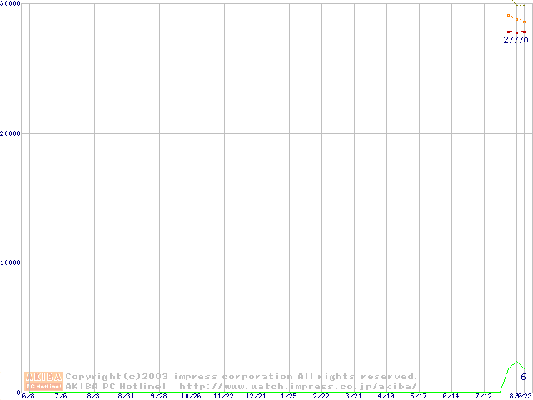This screenshot has height=400, width=533.
Task: Click the 2/22 date label
Action: tap(321, 397)
